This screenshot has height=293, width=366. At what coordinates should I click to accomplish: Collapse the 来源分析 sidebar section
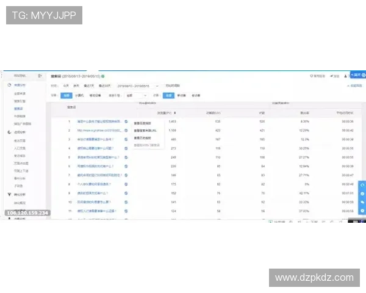click(10, 85)
